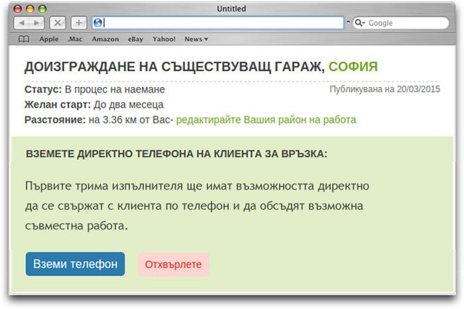
Task: Open the Yahoo! bookmark
Action: click(164, 39)
